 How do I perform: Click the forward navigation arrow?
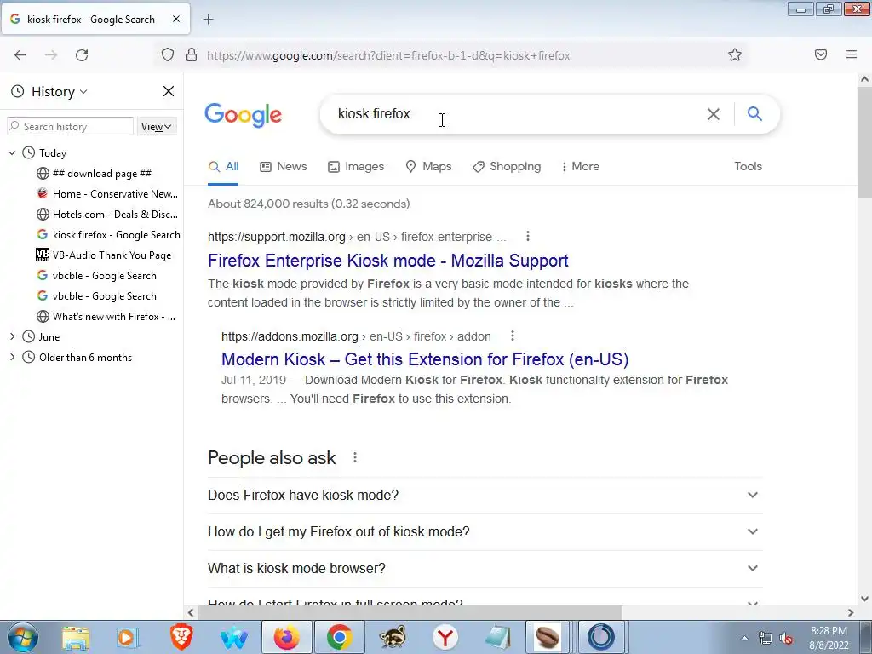click(51, 55)
